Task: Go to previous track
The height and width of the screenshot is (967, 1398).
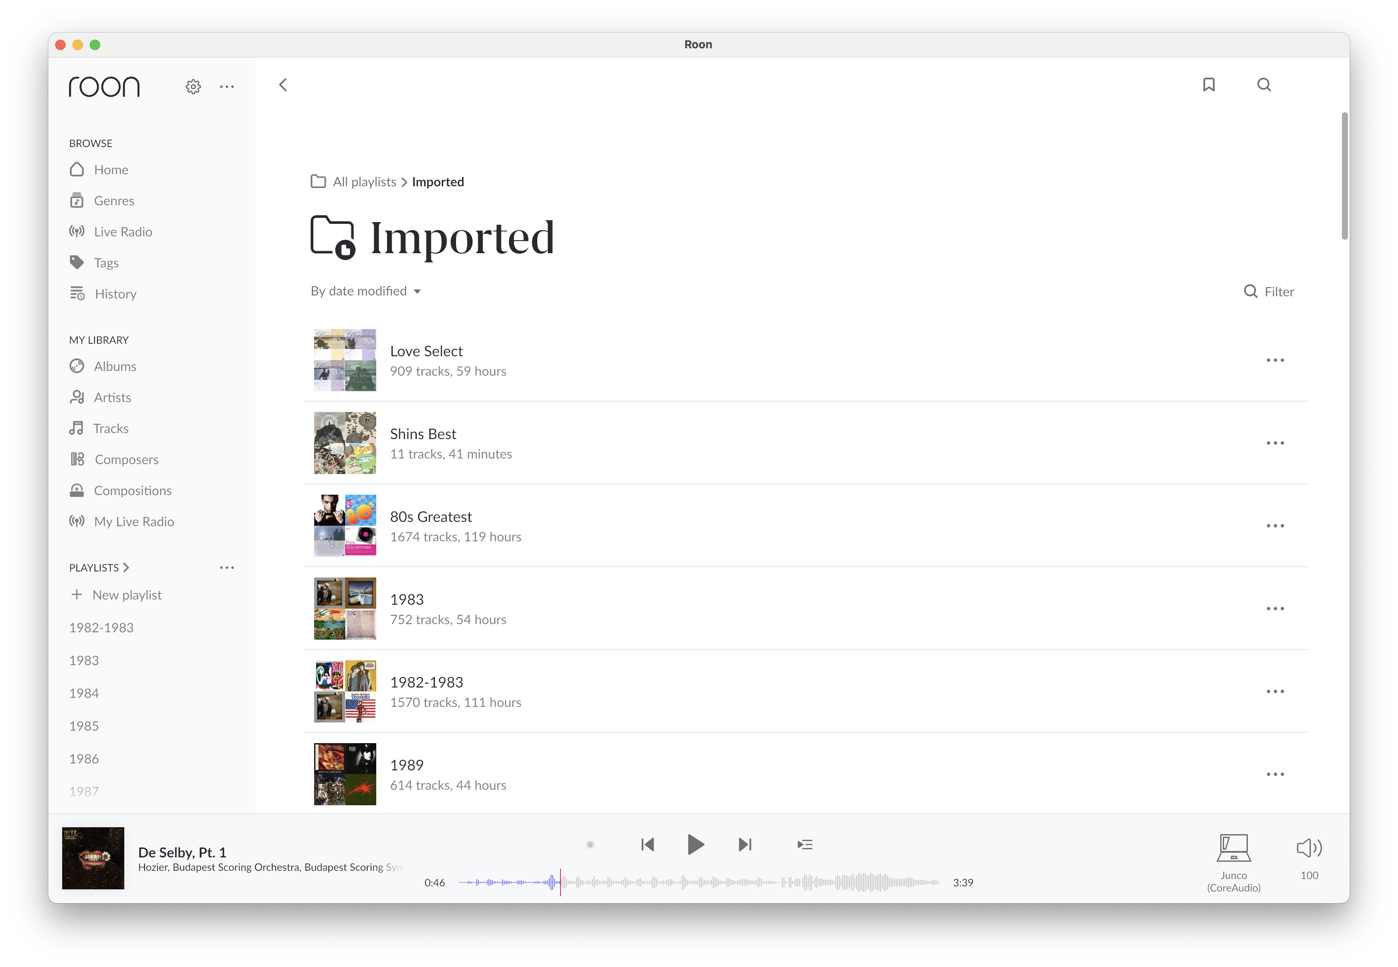Action: [647, 844]
